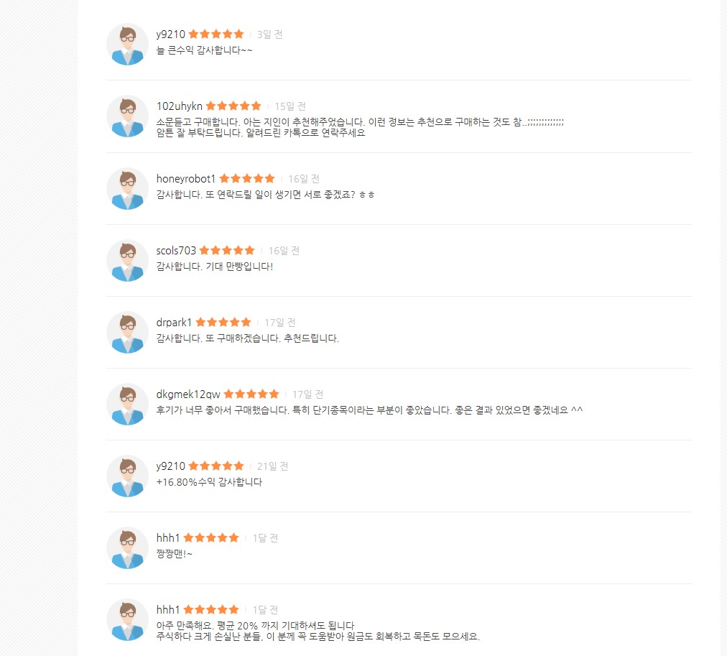
Task: Click the avatar next to 102uhykn's review
Action: coord(127,116)
